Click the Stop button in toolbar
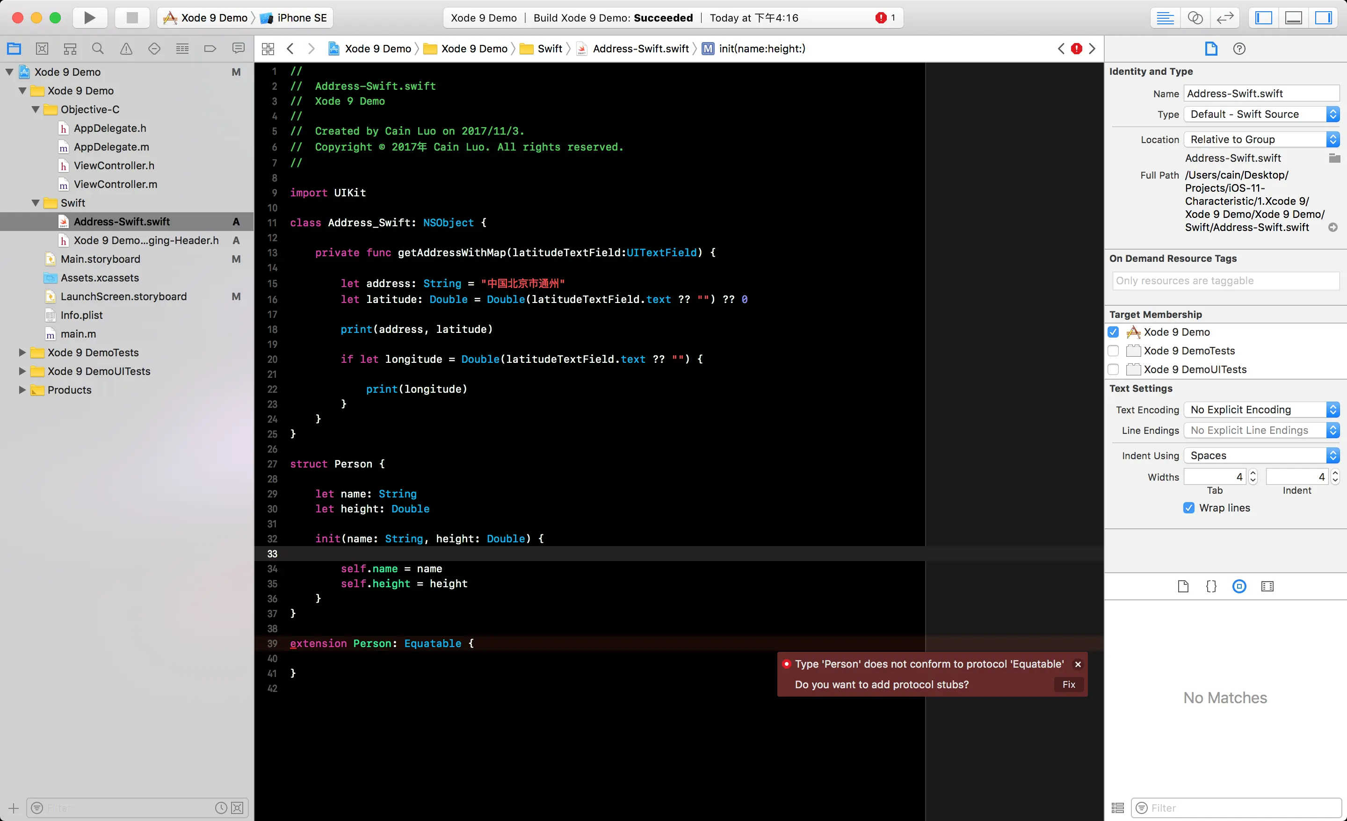1347x821 pixels. coord(132,17)
